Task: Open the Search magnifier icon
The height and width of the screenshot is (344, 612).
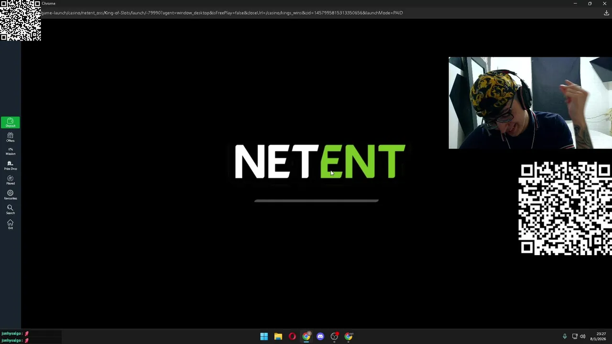Action: (10, 210)
